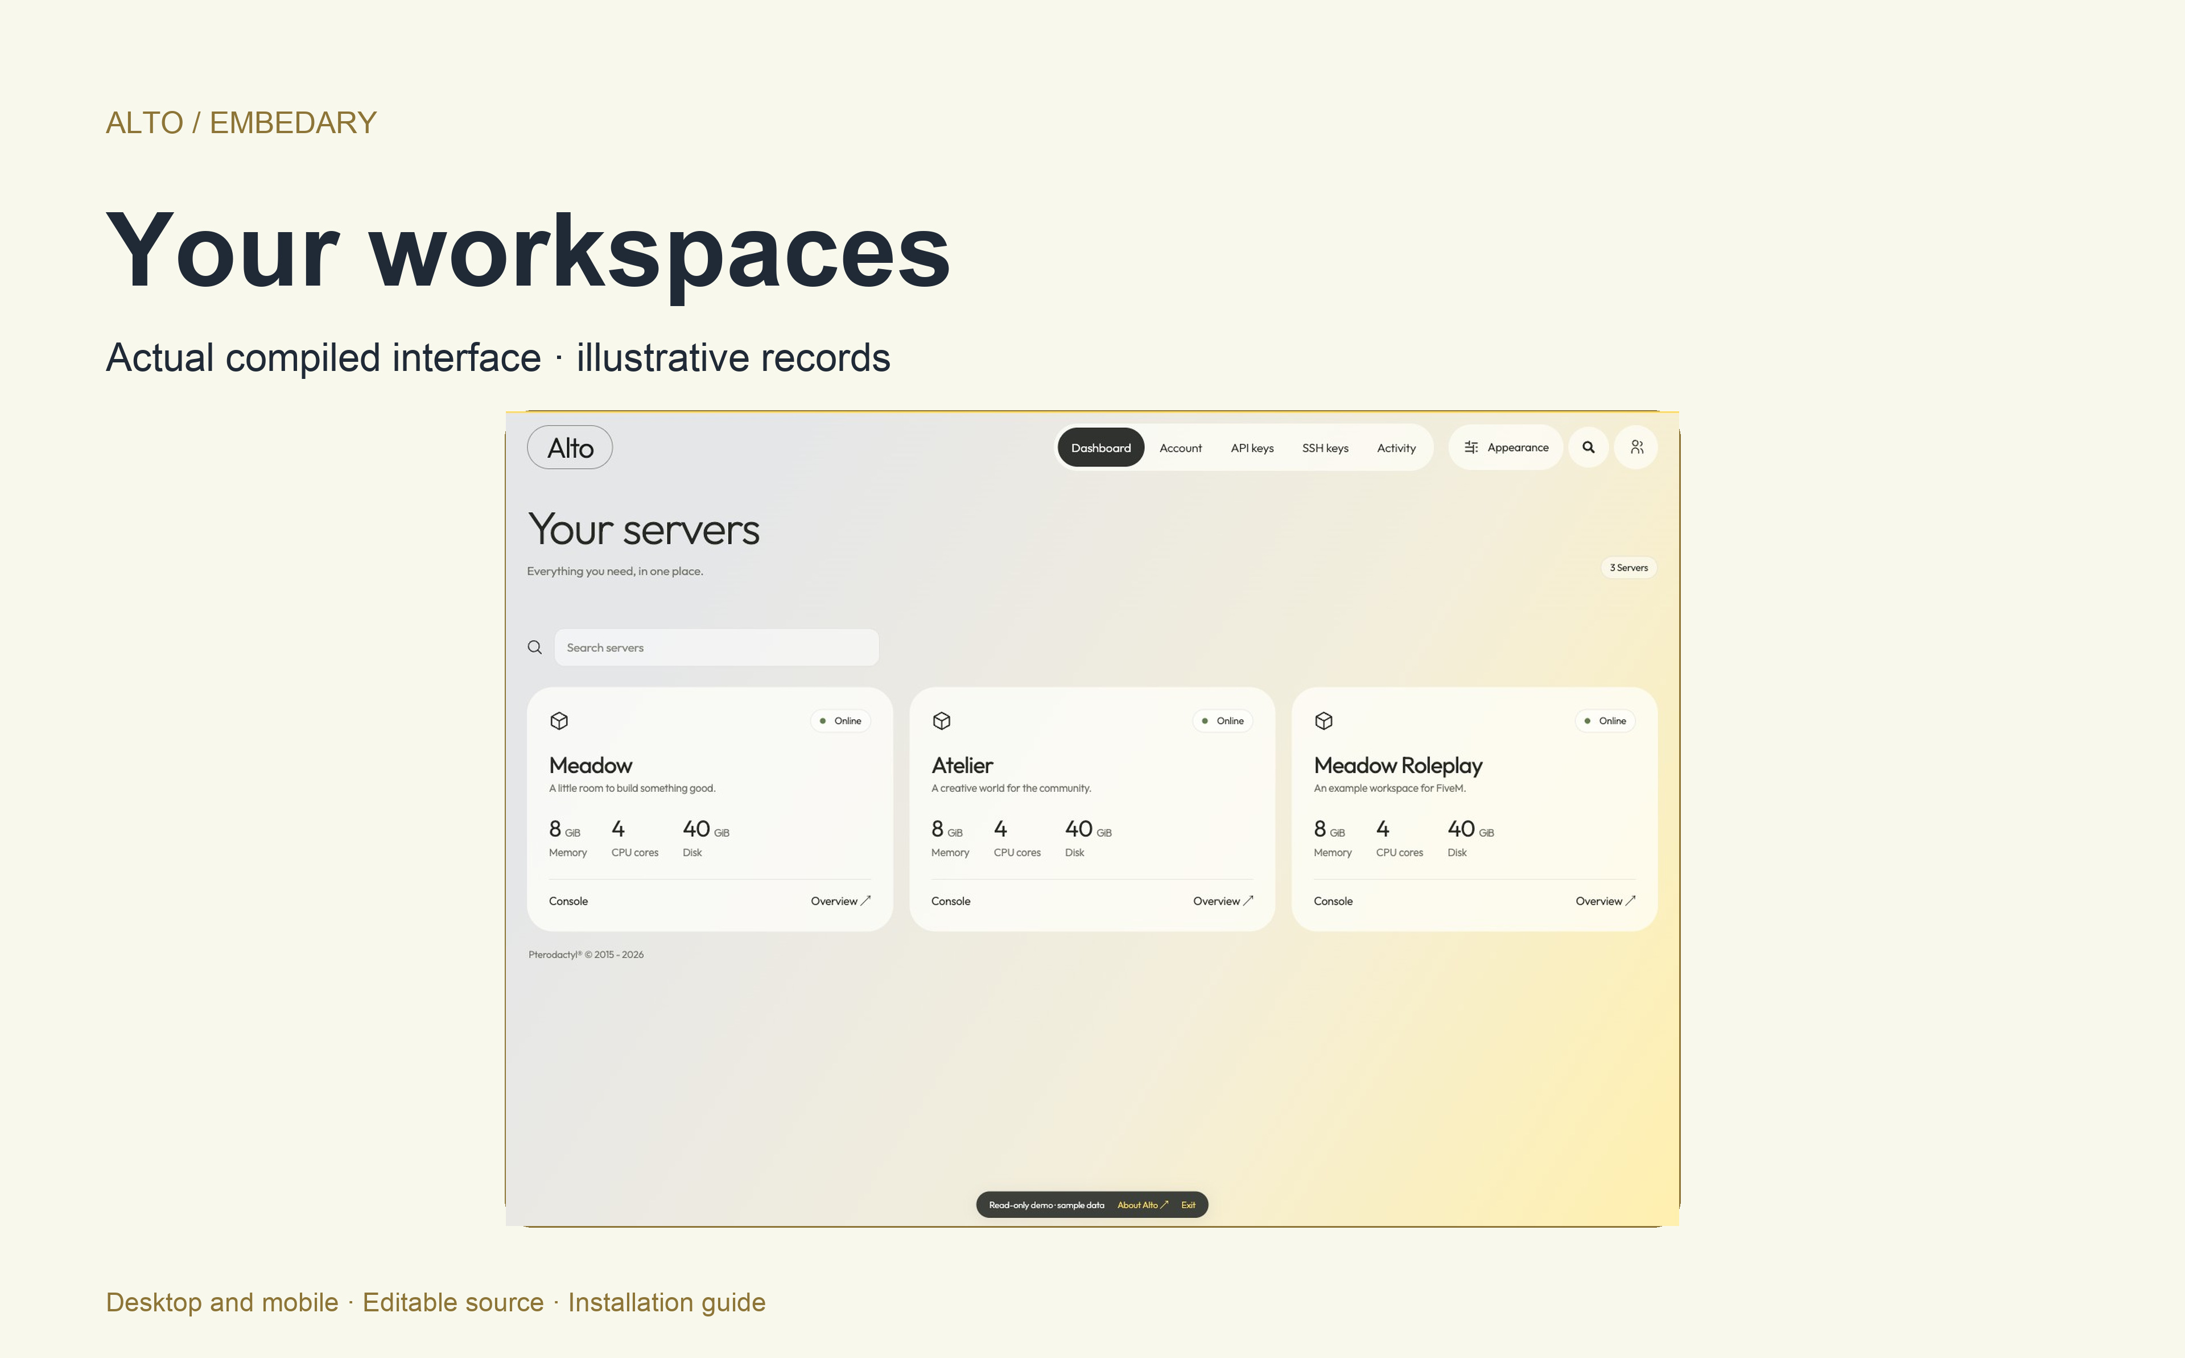Click the cube icon on Atelier card
This screenshot has height=1358, width=2185.
pos(941,720)
